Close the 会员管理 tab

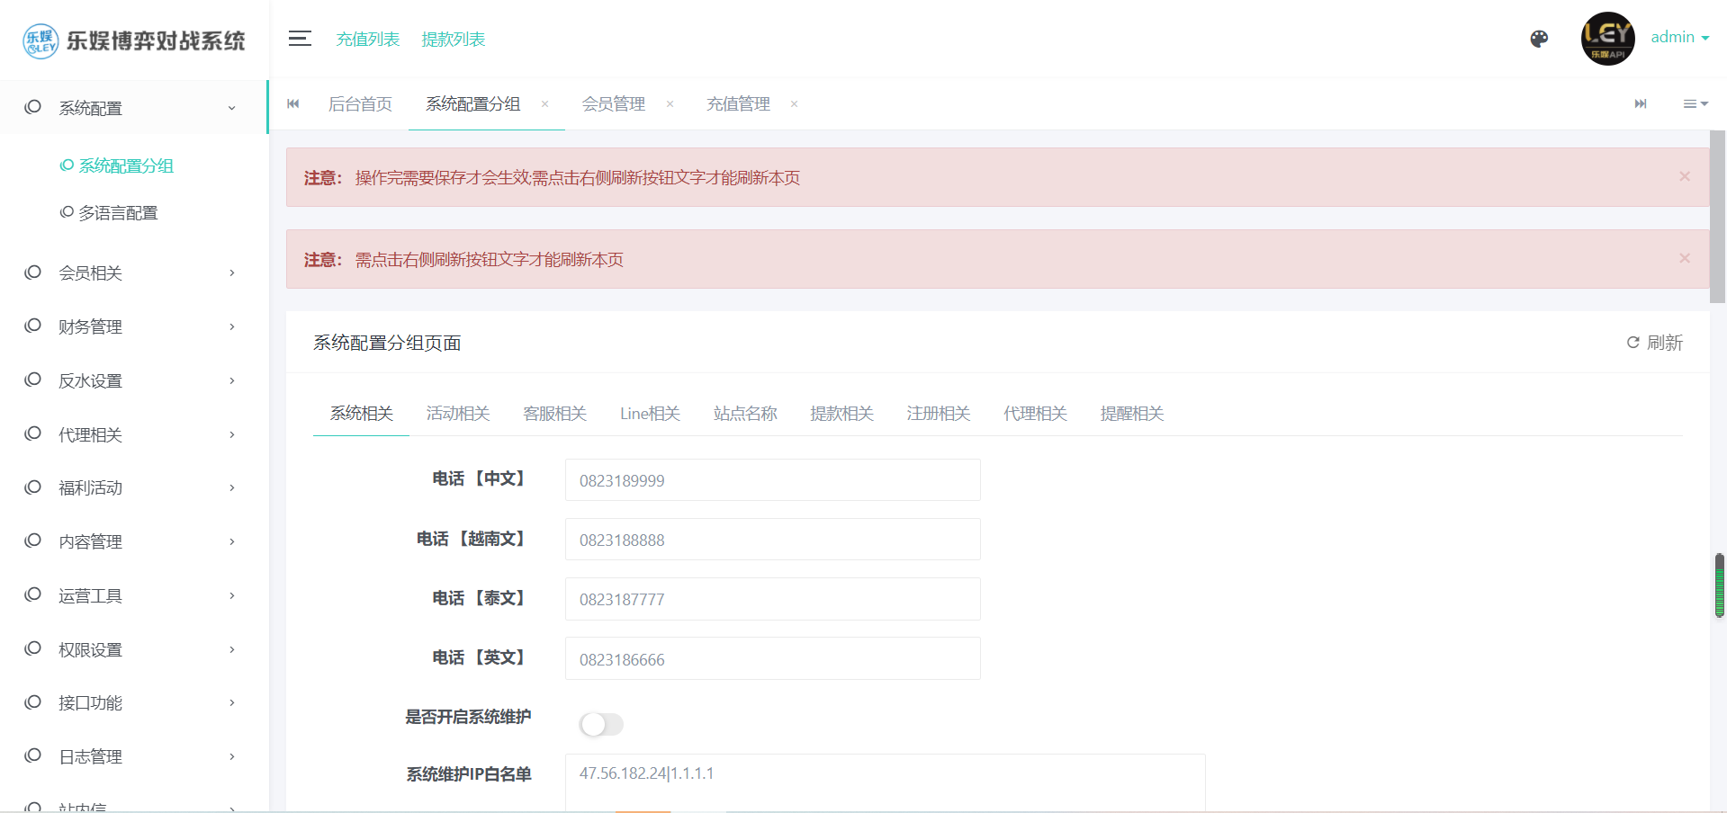[670, 104]
